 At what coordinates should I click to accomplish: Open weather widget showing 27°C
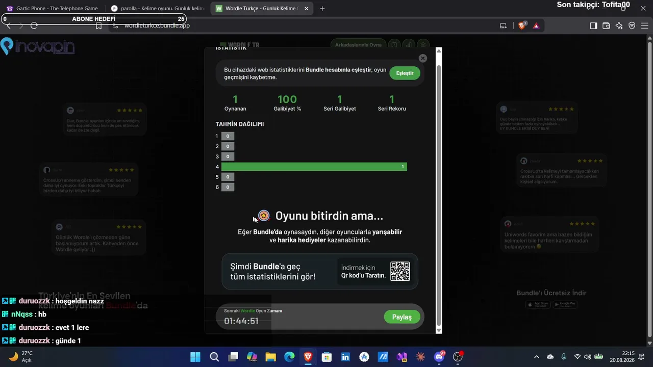(x=20, y=357)
